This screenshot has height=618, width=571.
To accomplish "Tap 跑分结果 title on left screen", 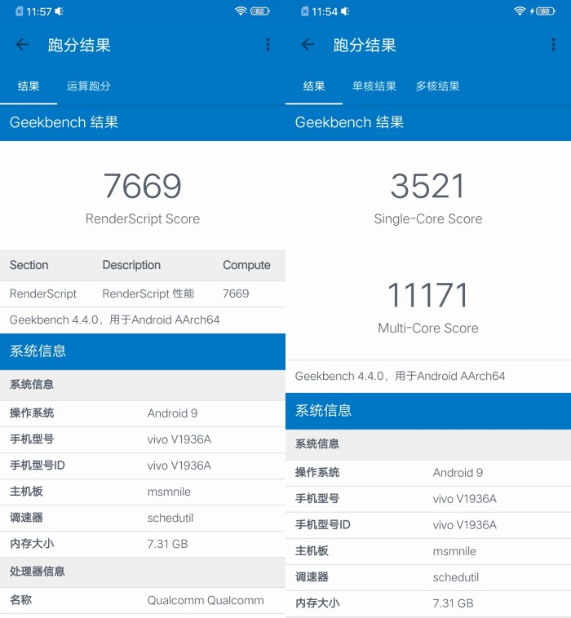I will coord(79,45).
